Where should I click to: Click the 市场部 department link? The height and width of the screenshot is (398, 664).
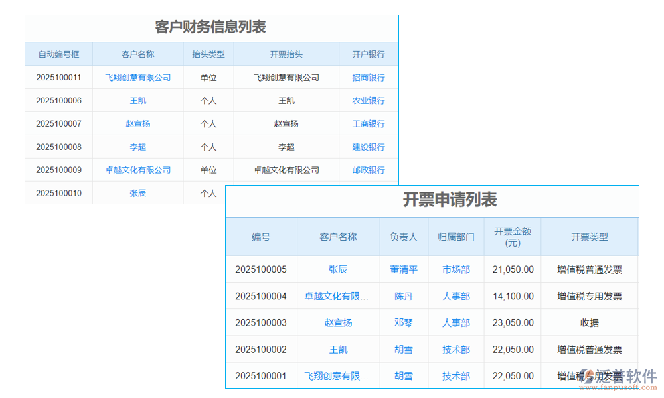pyautogui.click(x=456, y=270)
